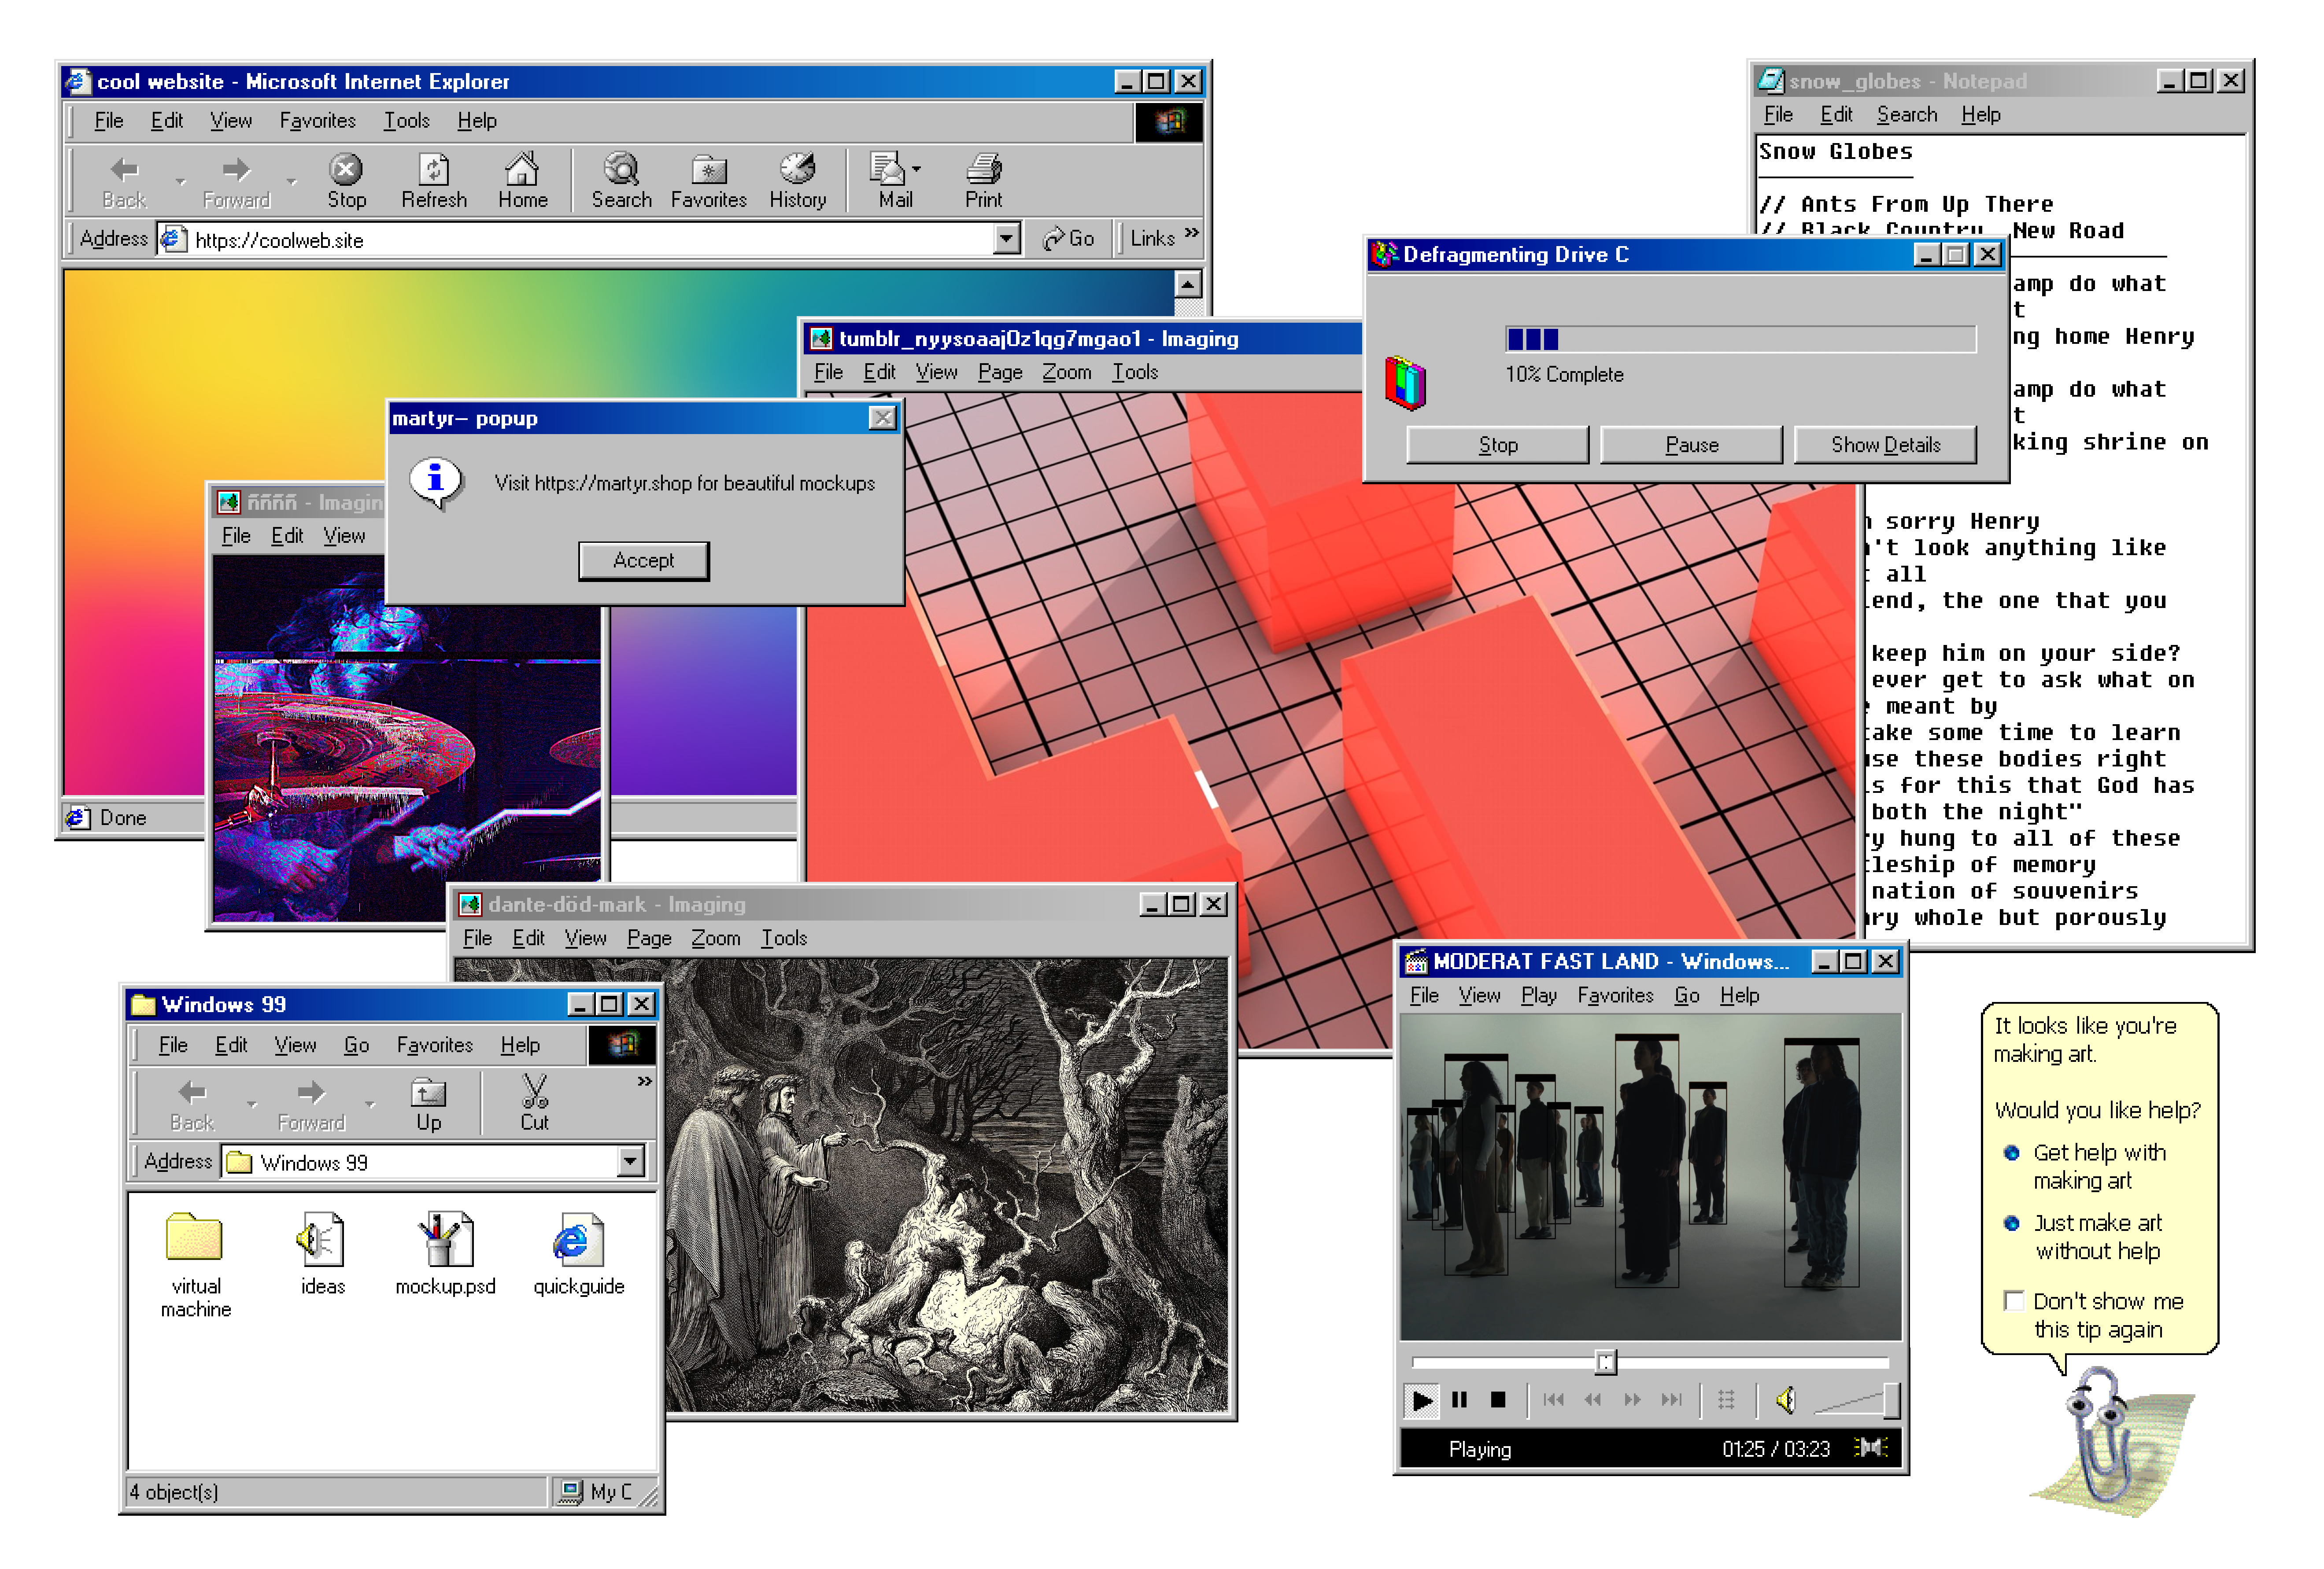
Task: Close the martyr popup with the X
Action: click(x=882, y=418)
